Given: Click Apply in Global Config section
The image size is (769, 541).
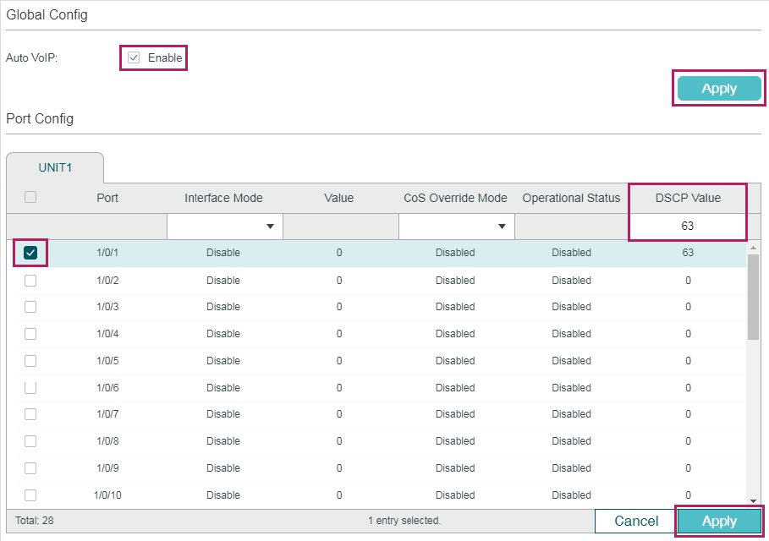Looking at the screenshot, I should point(719,88).
